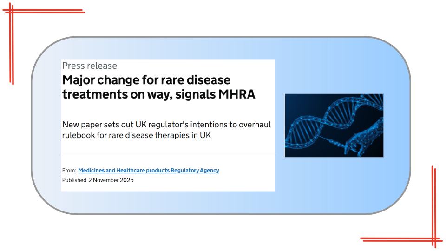Click the upper DNA strand in the image
The image size is (446, 251).
(x=334, y=108)
